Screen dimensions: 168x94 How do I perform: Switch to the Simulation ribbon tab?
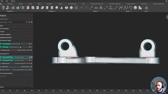[50, 4]
